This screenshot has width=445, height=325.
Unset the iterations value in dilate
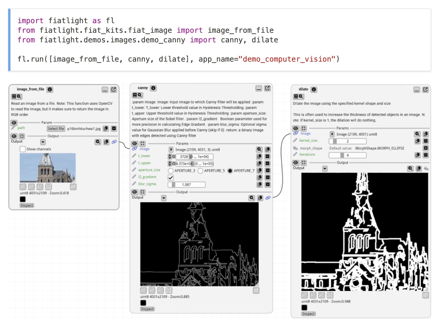[426, 155]
